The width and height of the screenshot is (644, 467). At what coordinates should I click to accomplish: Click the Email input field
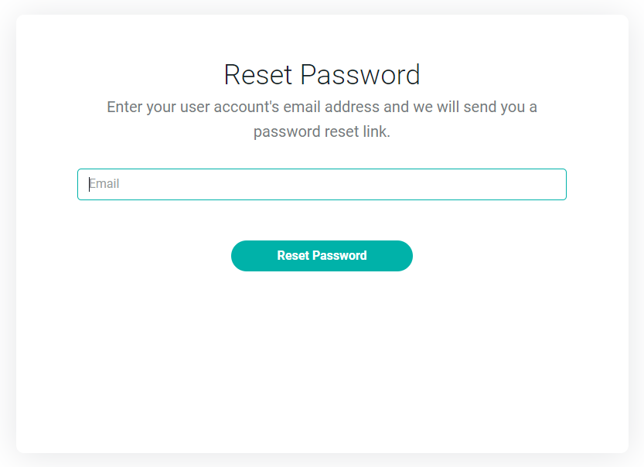(x=322, y=184)
